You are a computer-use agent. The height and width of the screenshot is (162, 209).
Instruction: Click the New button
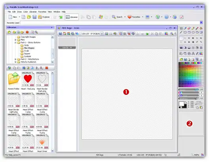tap(13, 17)
